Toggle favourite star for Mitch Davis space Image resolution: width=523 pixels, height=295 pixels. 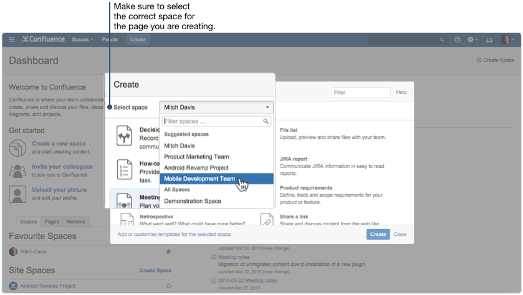[x=168, y=251]
